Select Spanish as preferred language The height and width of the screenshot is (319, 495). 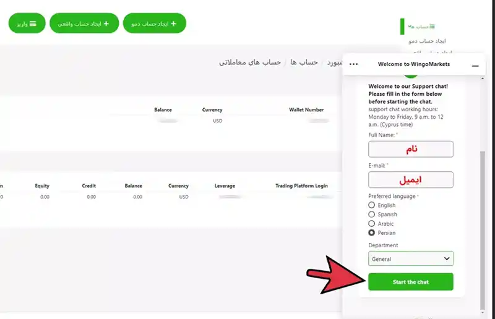(x=372, y=215)
